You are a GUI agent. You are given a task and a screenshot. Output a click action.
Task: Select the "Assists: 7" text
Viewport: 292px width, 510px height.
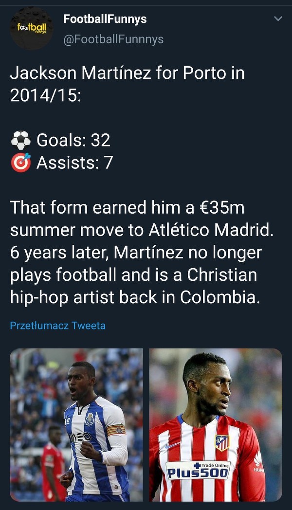(x=74, y=163)
